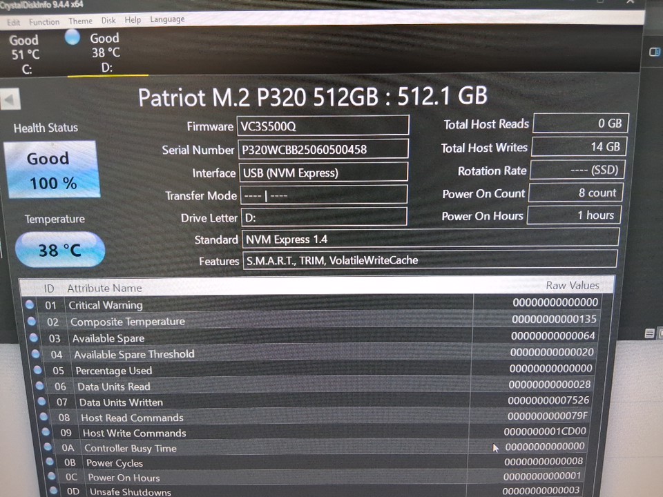Image resolution: width=663 pixels, height=497 pixels.
Task: Open the Language menu
Action: [x=167, y=19]
